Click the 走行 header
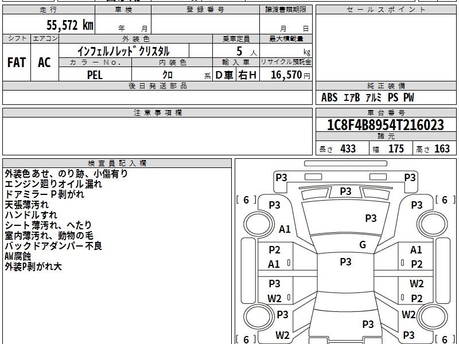Viewport: 459px width, 344px height. tap(48, 9)
